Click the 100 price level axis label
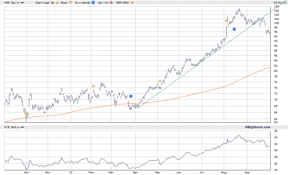288x175 pixels. tap(276, 23)
